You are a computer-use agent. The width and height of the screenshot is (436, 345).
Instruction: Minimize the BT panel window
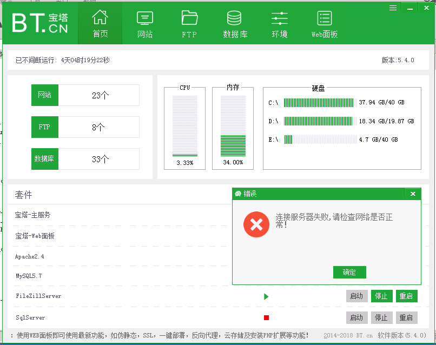[x=409, y=8]
